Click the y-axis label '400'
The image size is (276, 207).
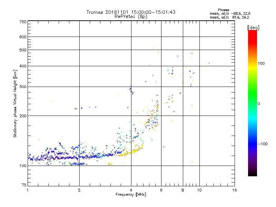[x=23, y=66]
